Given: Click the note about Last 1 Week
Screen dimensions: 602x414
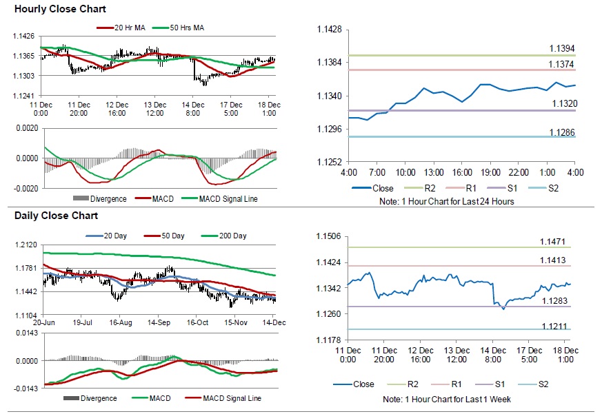Looking at the screenshot, I should 447,400.
